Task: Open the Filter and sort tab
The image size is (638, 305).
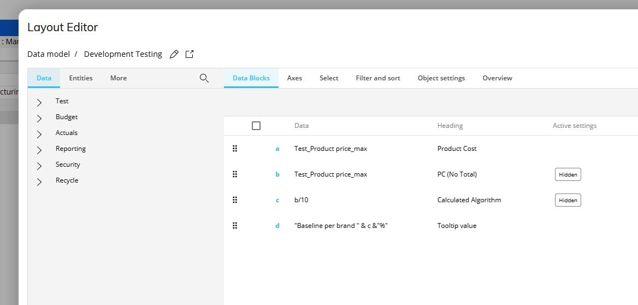Action: click(378, 78)
